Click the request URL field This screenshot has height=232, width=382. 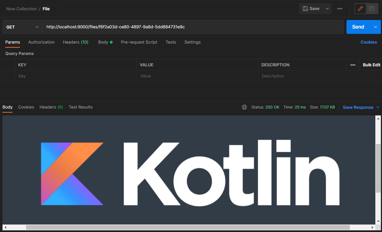tap(193, 27)
